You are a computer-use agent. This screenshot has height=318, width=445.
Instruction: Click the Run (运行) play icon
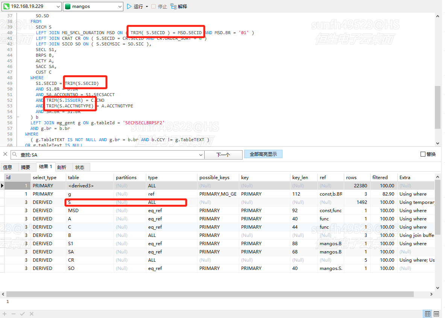(x=129, y=6)
